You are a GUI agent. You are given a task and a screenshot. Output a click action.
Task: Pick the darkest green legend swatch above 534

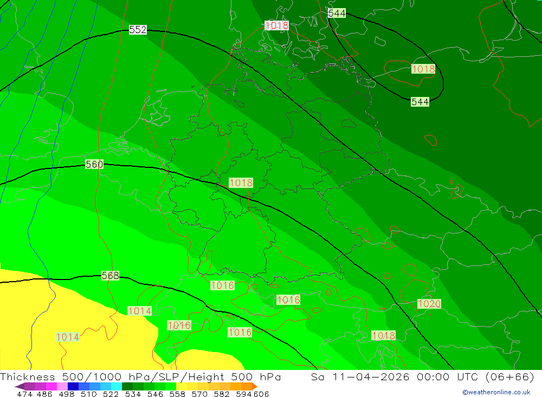tap(127, 386)
